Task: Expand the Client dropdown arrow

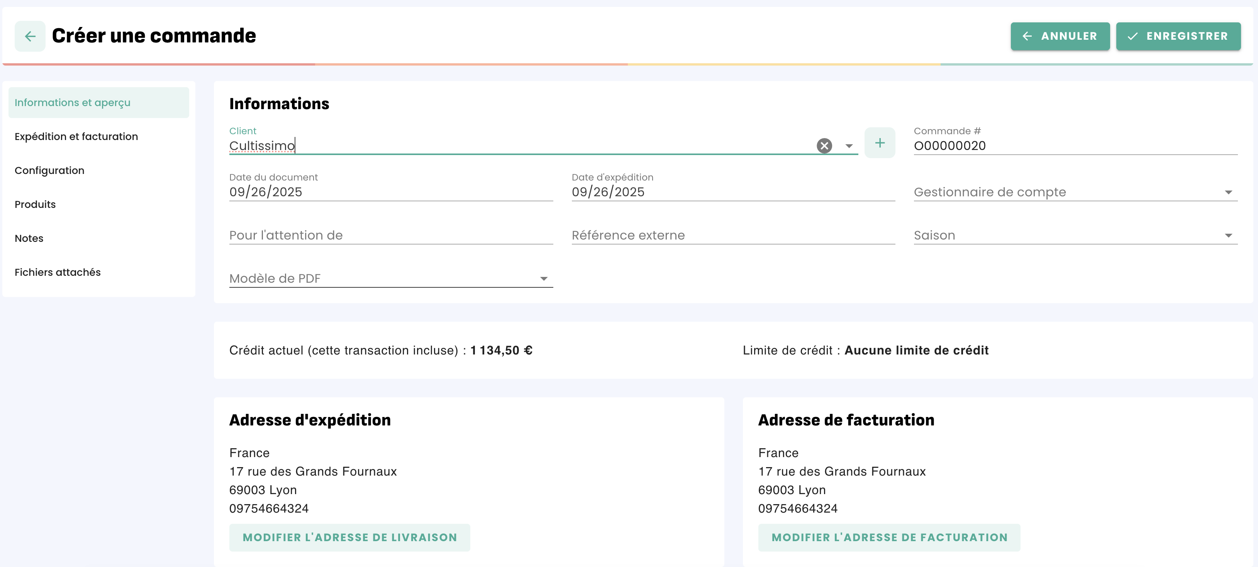Action: [849, 146]
